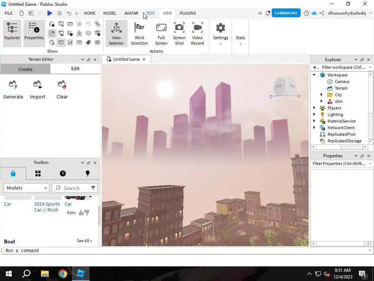This screenshot has height=281, width=374.
Task: Take a Screen Shot
Action: [x=179, y=33]
